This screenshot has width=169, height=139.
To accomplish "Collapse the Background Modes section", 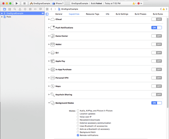I will (x=49, y=103).
